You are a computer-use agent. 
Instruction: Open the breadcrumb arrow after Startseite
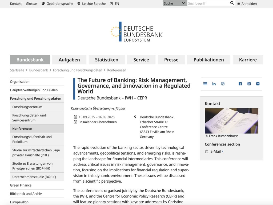pyautogui.click(x=26, y=70)
